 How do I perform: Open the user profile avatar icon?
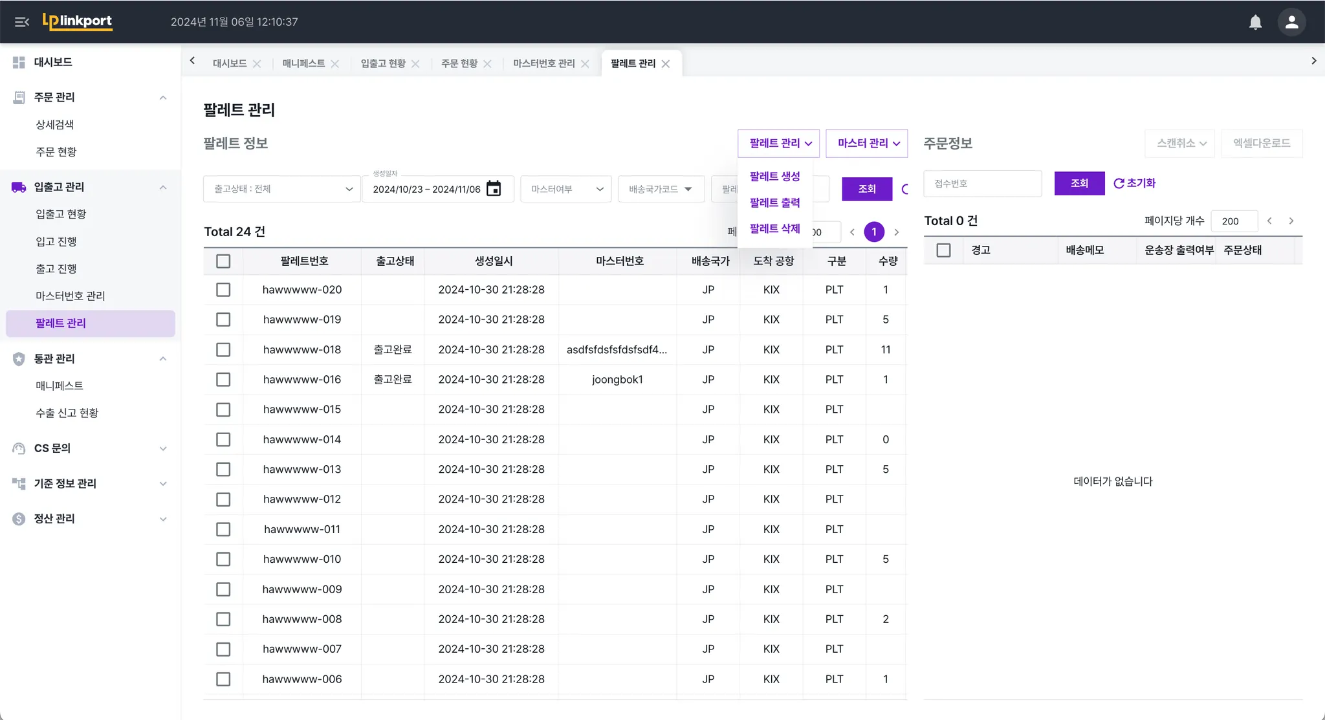[1291, 22]
